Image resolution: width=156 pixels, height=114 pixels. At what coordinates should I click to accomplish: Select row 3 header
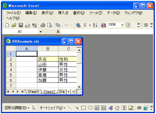pos(11,65)
